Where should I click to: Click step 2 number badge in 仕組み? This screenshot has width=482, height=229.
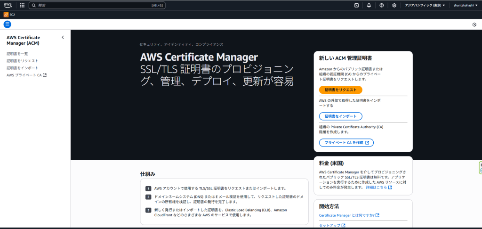148,197
